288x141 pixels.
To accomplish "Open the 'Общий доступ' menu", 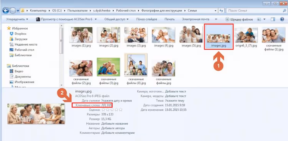I will (x=116, y=19).
